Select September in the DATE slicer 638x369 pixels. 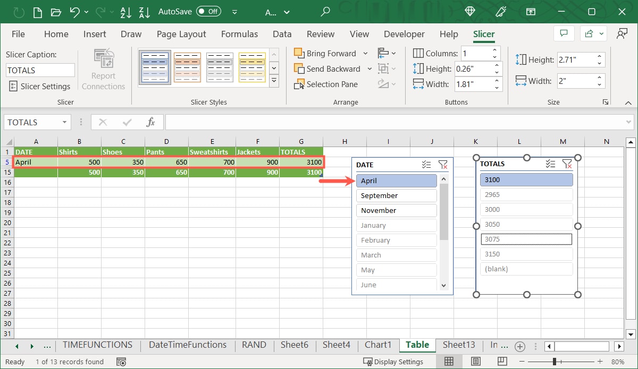pyautogui.click(x=396, y=195)
